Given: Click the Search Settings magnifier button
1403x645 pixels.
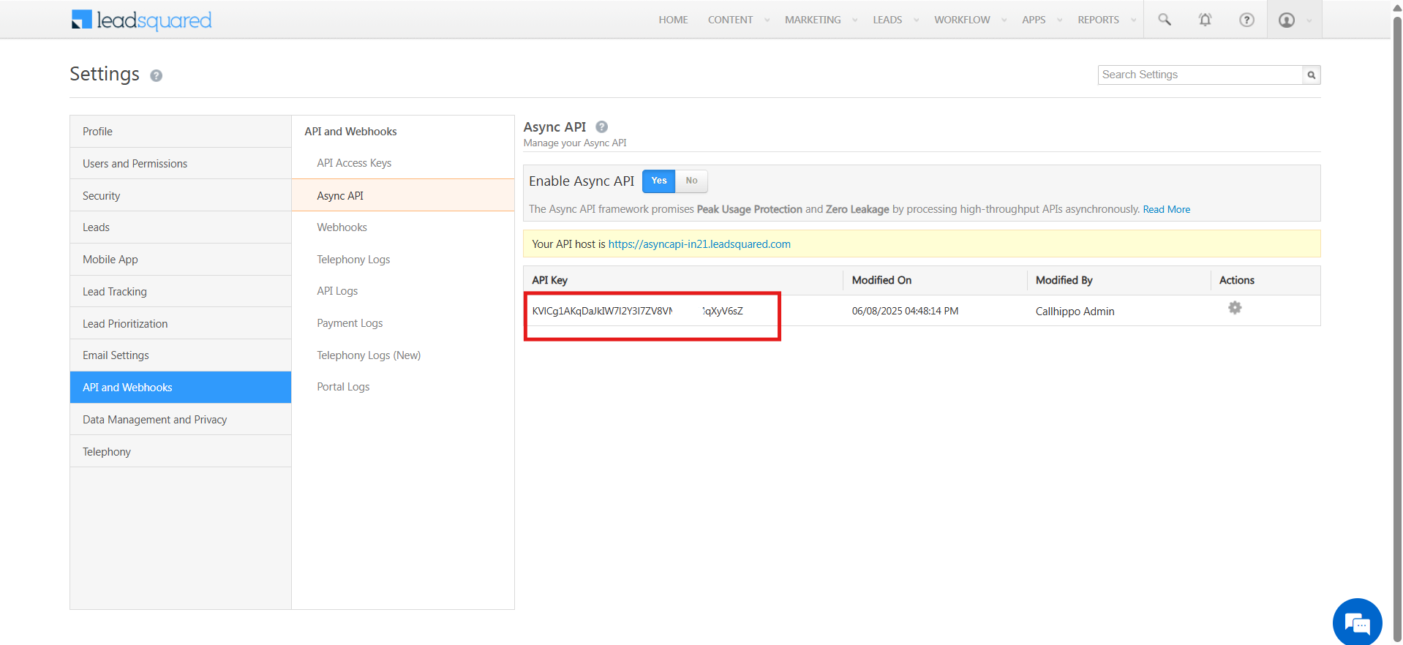Looking at the screenshot, I should (1312, 75).
